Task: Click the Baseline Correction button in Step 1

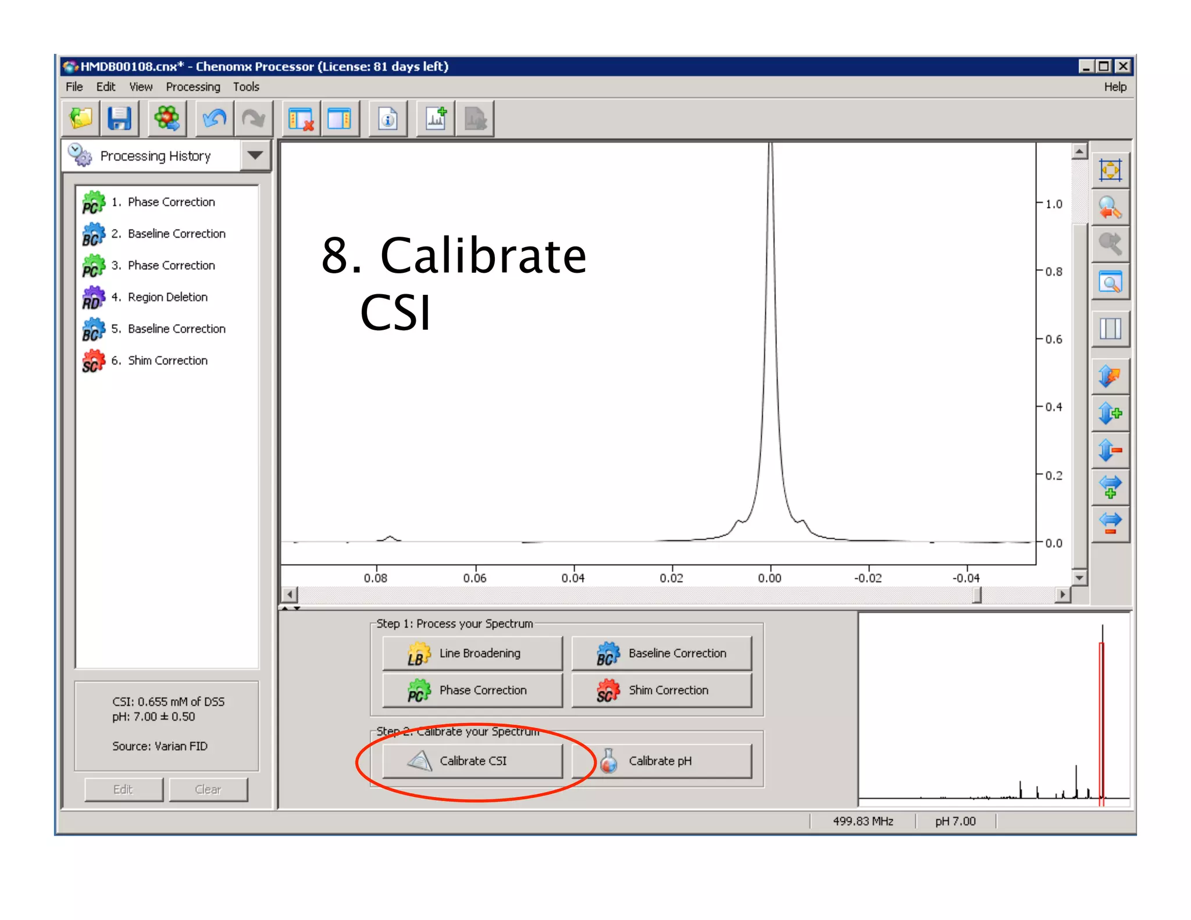Action: [x=661, y=653]
